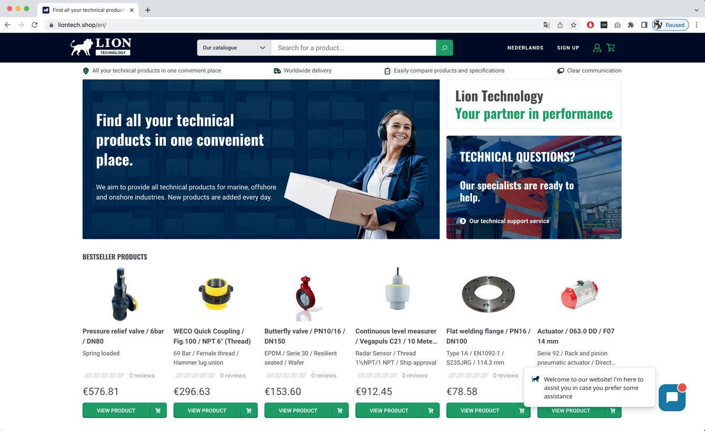Image resolution: width=705 pixels, height=431 pixels.
Task: Open the user account icon
Action: (x=597, y=48)
